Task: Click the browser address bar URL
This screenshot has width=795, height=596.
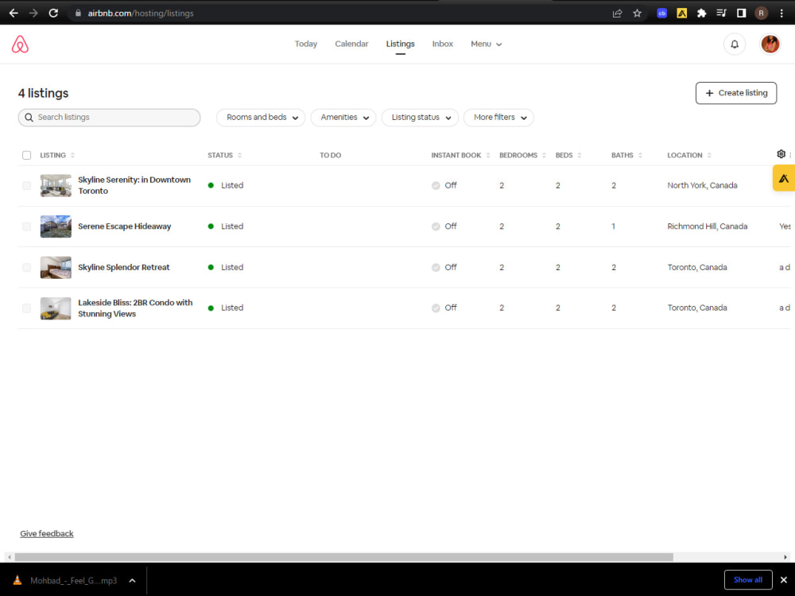Action: (x=141, y=14)
